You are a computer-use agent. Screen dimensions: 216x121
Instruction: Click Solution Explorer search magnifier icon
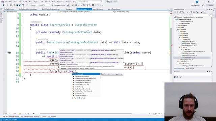click(x=210, y=15)
